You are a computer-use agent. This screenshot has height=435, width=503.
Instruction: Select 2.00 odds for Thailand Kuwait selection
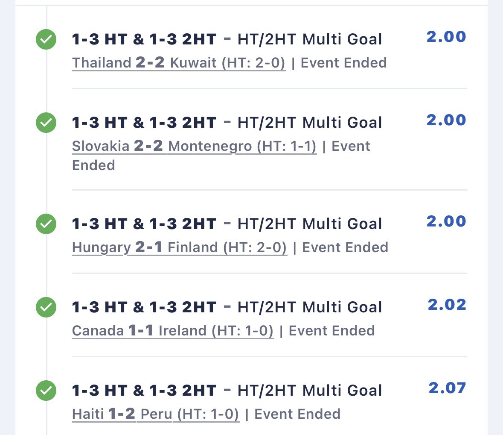click(x=446, y=37)
